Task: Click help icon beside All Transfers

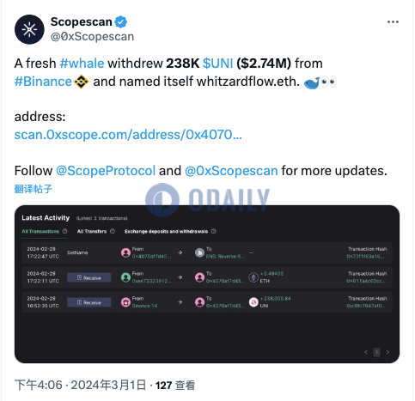Action: (113, 231)
